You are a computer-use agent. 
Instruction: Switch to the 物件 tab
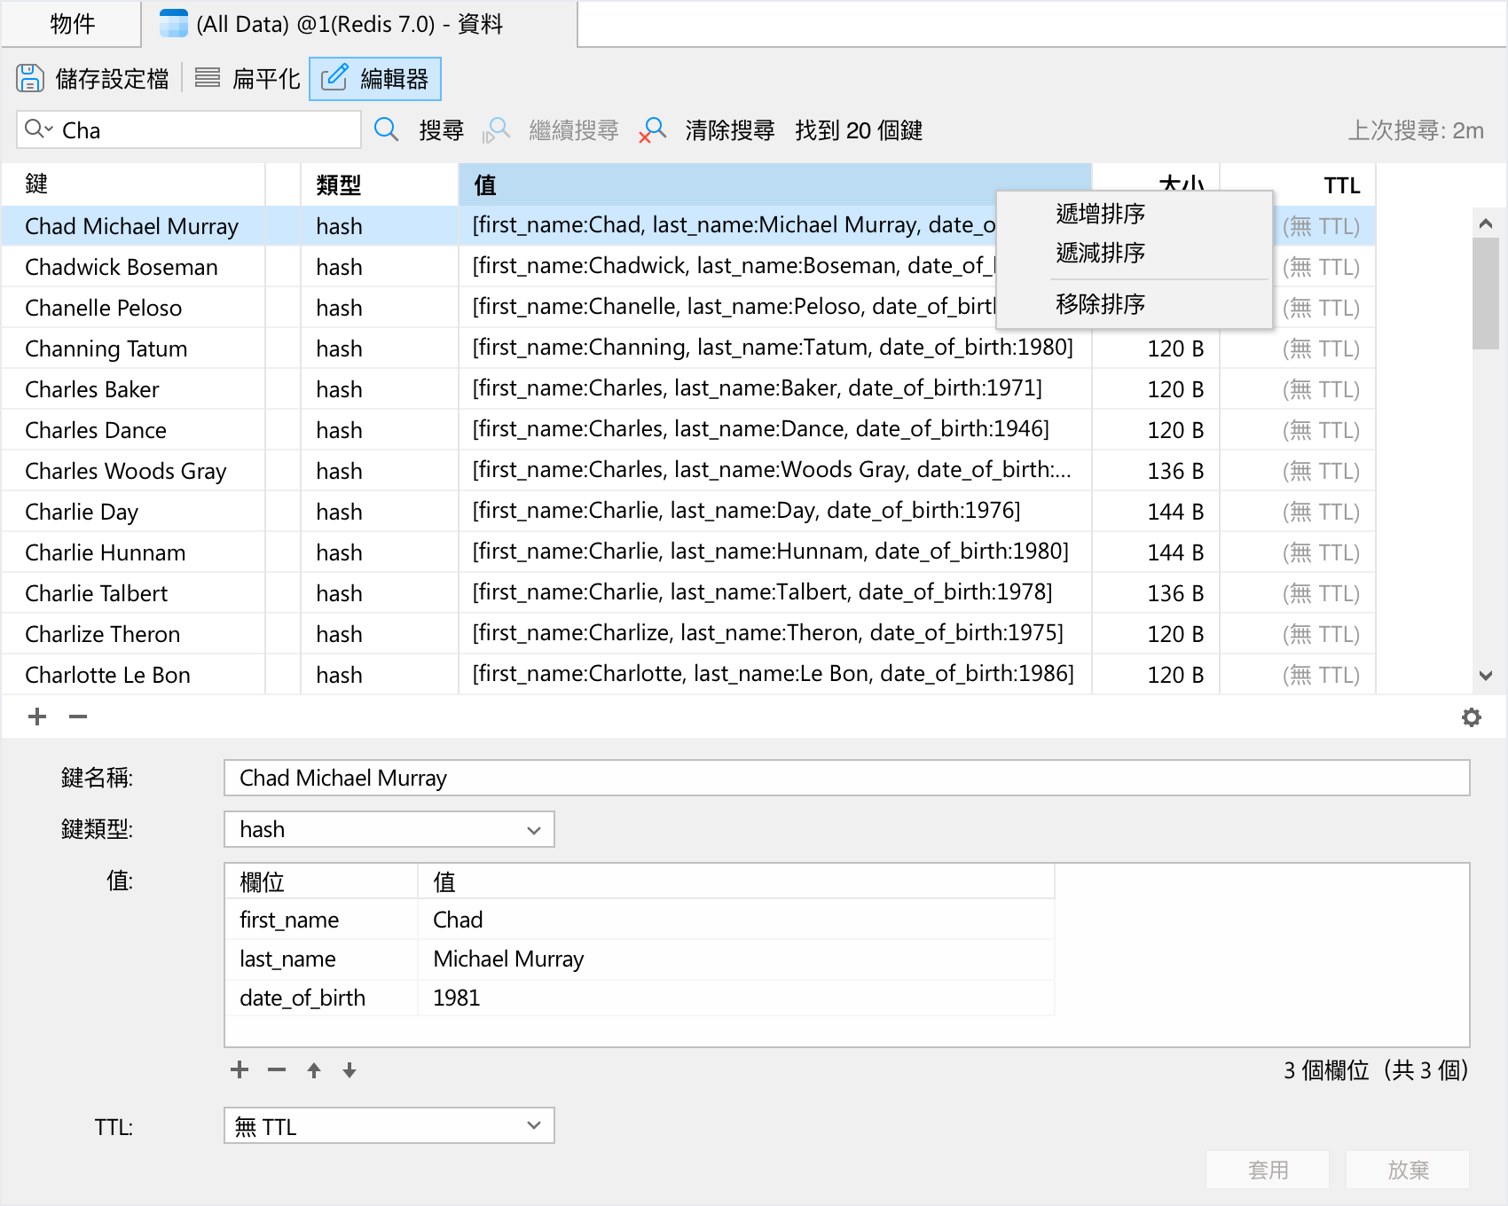tap(72, 24)
